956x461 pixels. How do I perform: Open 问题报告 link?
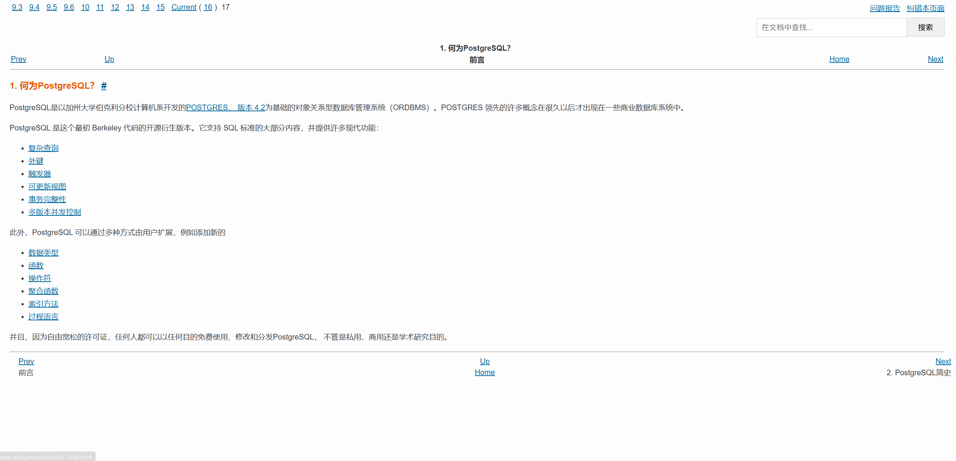click(x=885, y=8)
